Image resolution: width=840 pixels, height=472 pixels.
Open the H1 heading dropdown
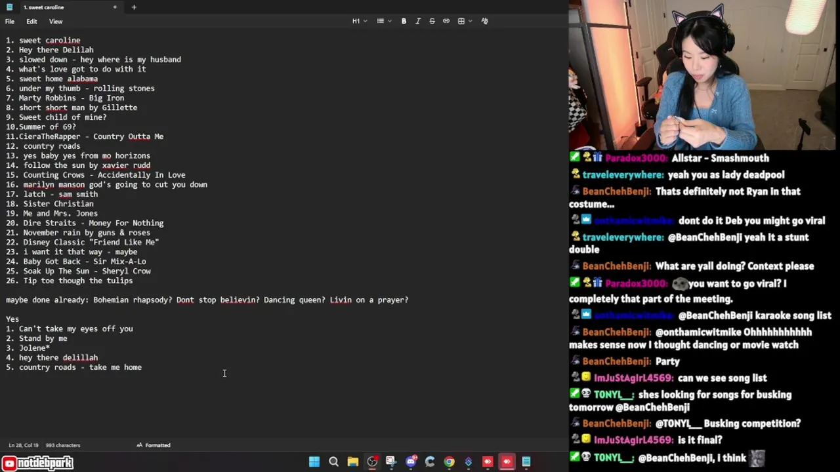(360, 21)
